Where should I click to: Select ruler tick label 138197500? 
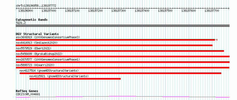(165, 11)
